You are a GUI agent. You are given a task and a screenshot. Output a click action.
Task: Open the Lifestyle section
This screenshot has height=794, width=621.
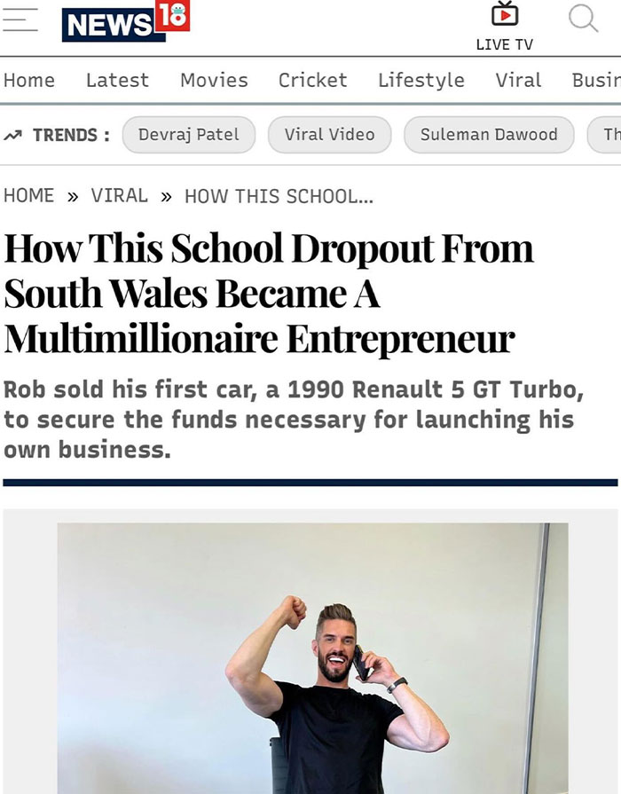(421, 80)
